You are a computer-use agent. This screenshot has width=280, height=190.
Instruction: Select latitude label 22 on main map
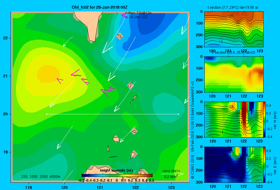tap(6, 38)
